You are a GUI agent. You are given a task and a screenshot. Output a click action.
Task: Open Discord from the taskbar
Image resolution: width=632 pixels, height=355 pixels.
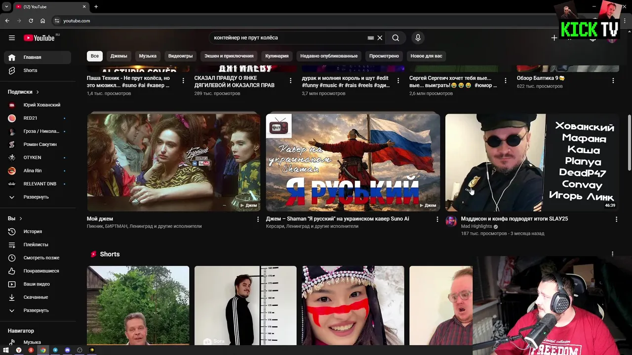click(68, 350)
